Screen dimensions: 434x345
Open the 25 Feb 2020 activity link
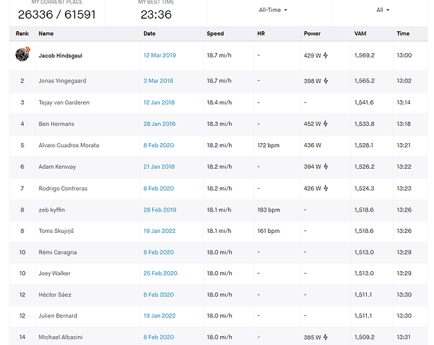[161, 273]
